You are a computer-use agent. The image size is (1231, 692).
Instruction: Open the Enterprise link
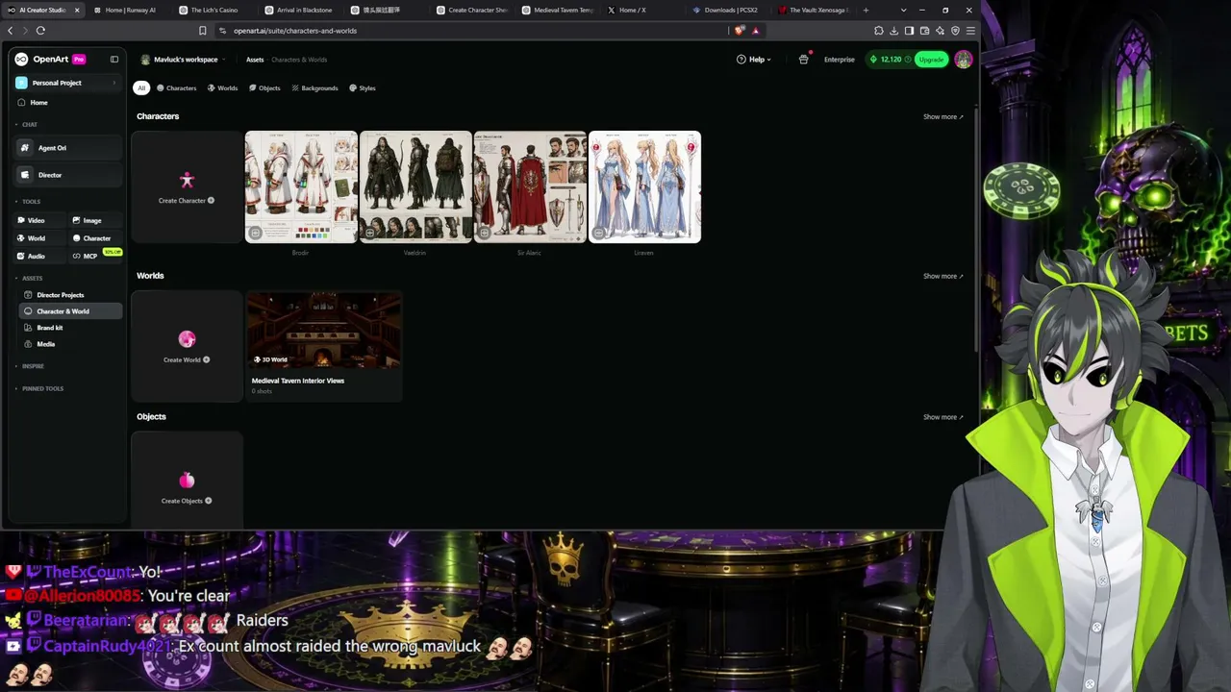(840, 60)
